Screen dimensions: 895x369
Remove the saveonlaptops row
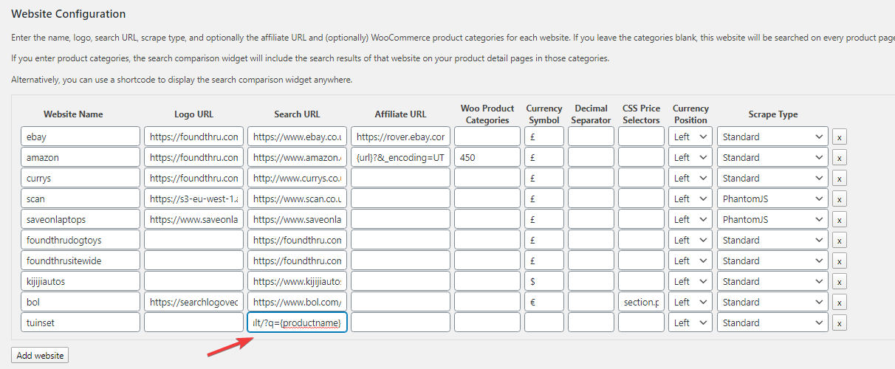(x=840, y=219)
